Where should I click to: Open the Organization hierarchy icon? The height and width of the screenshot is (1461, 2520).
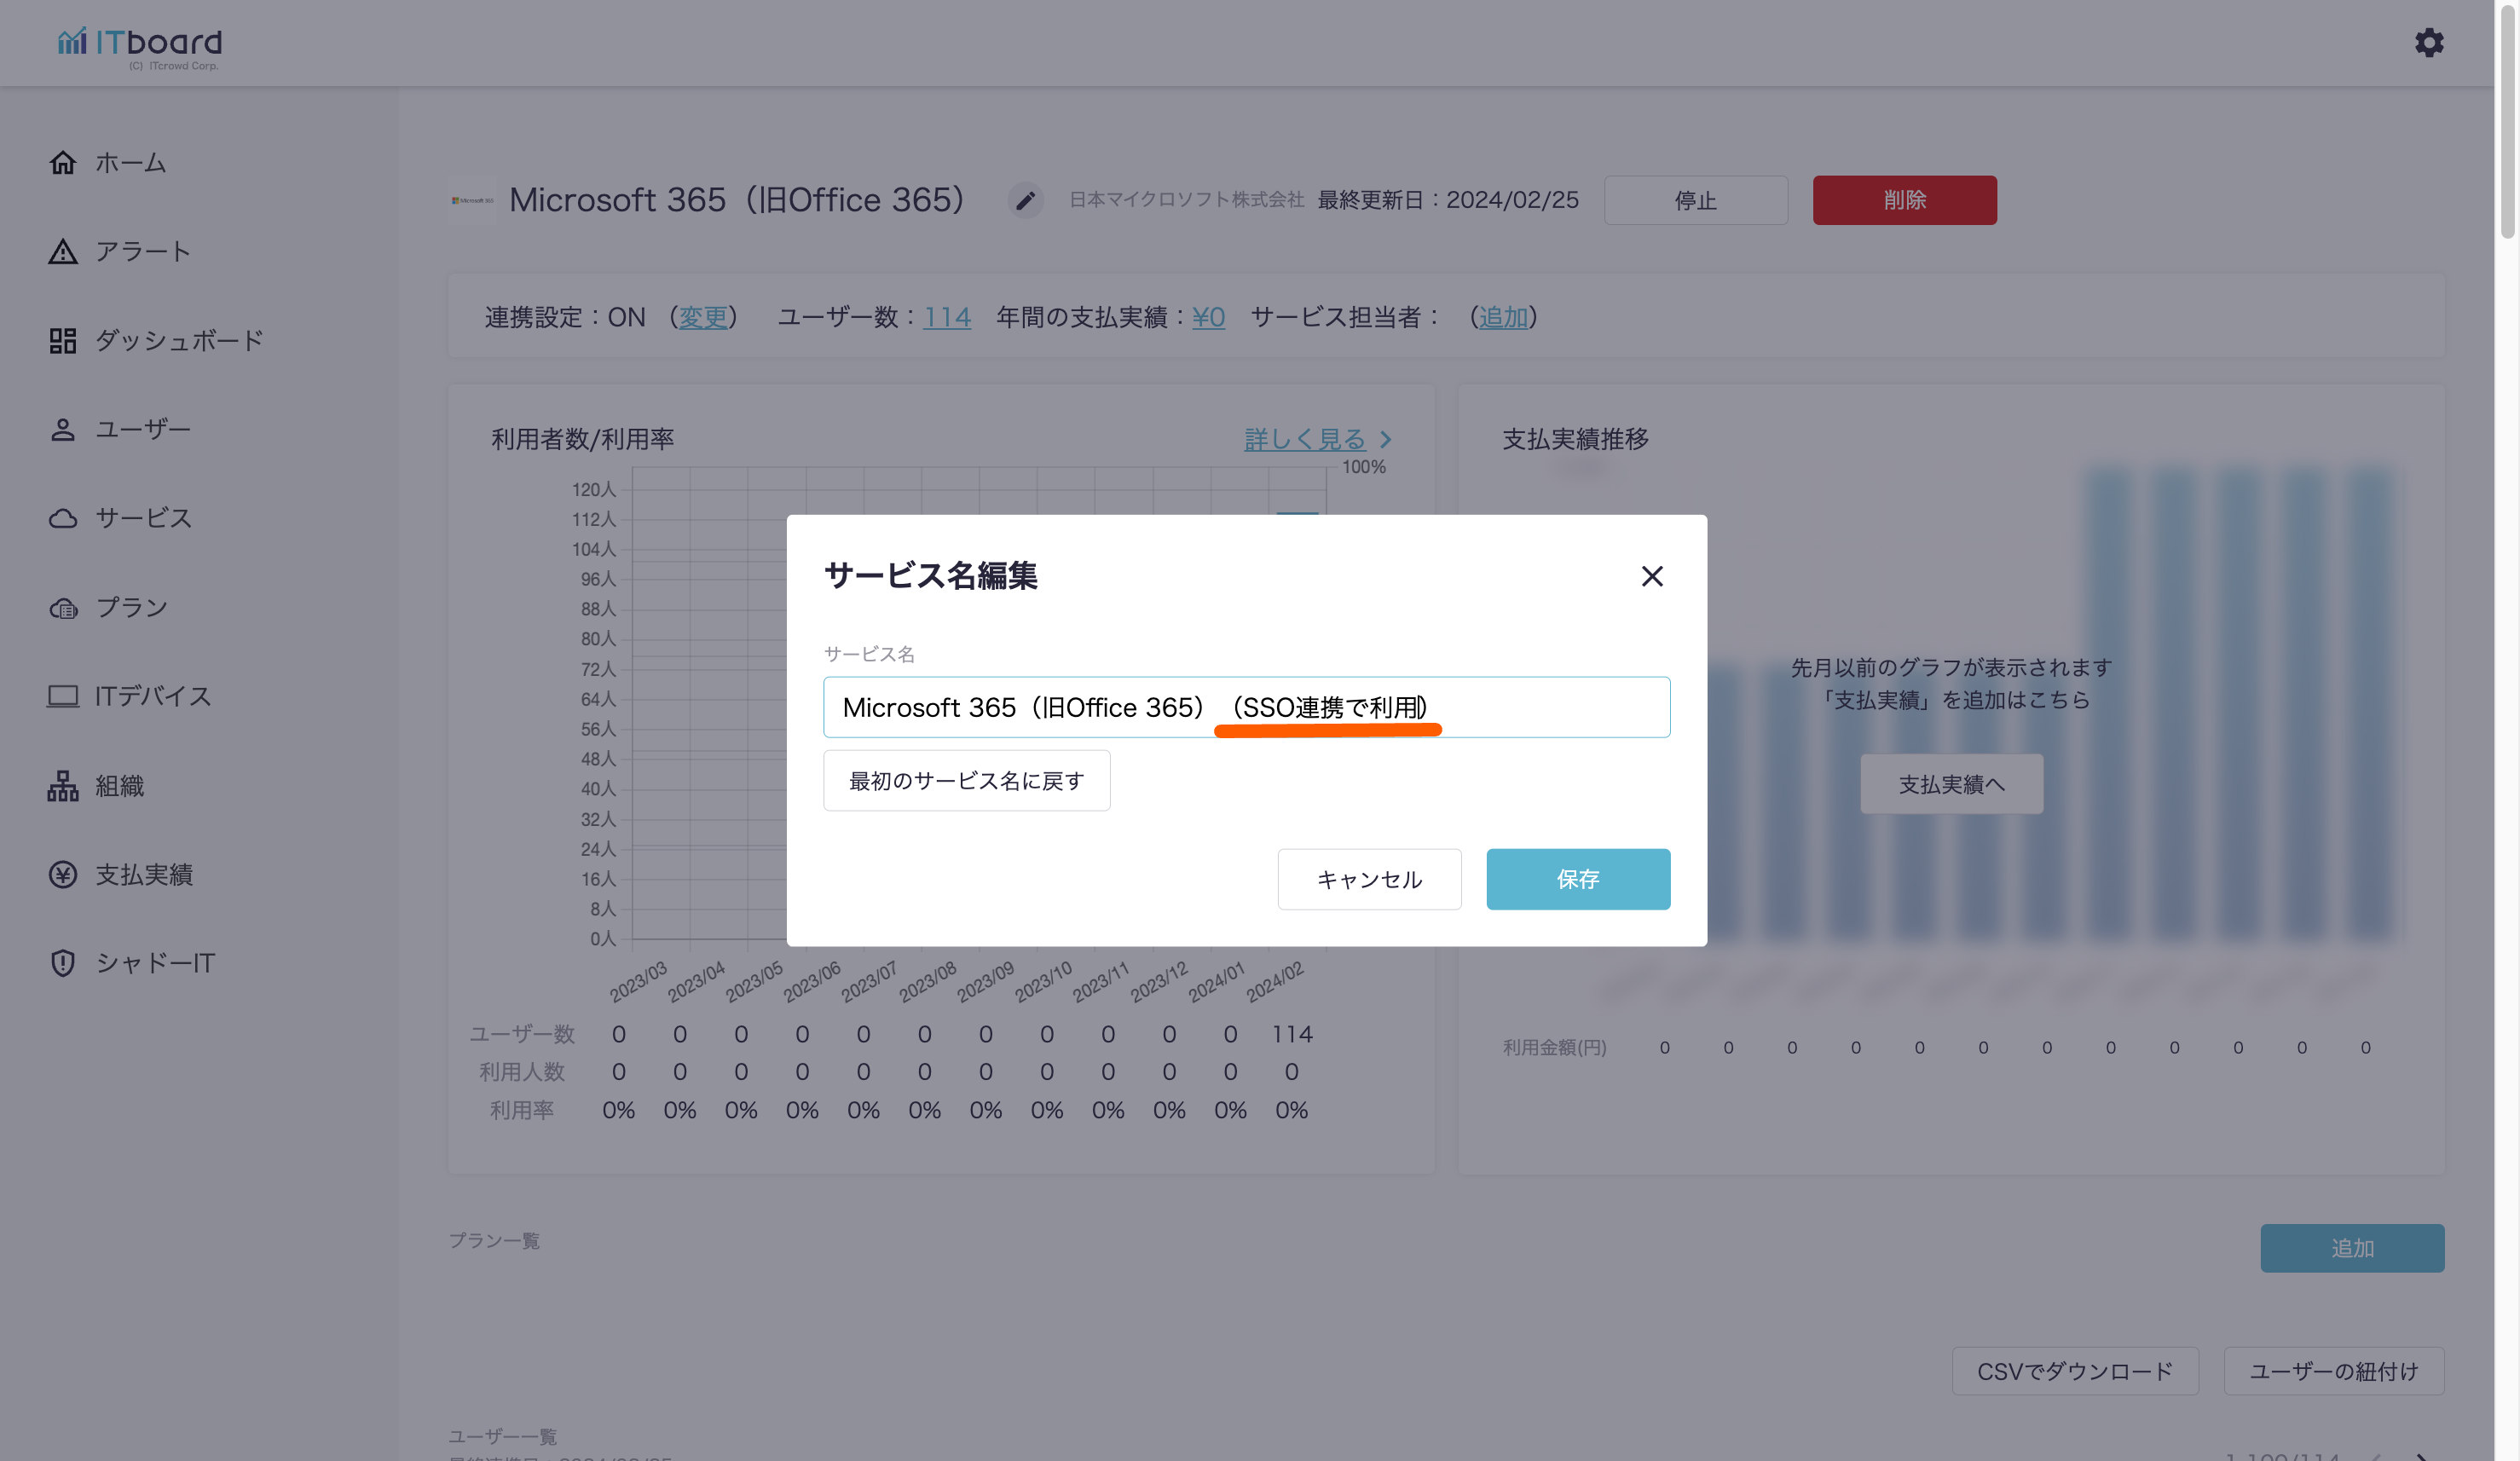[x=63, y=786]
